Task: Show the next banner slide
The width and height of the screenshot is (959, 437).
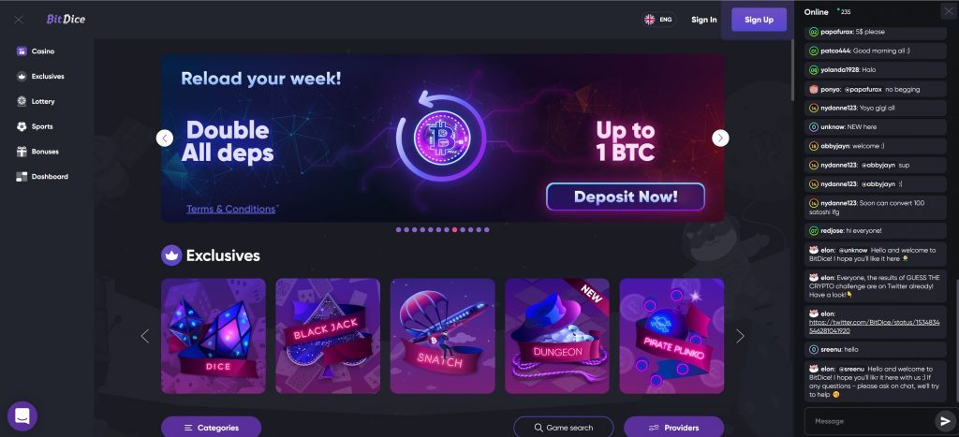Action: coord(720,138)
